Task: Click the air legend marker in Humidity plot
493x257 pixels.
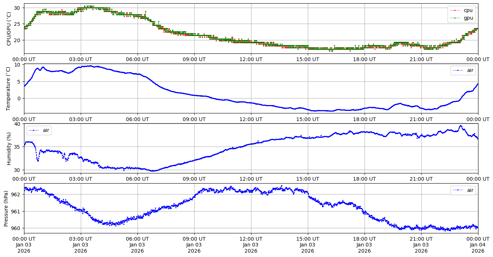Action: coord(33,130)
